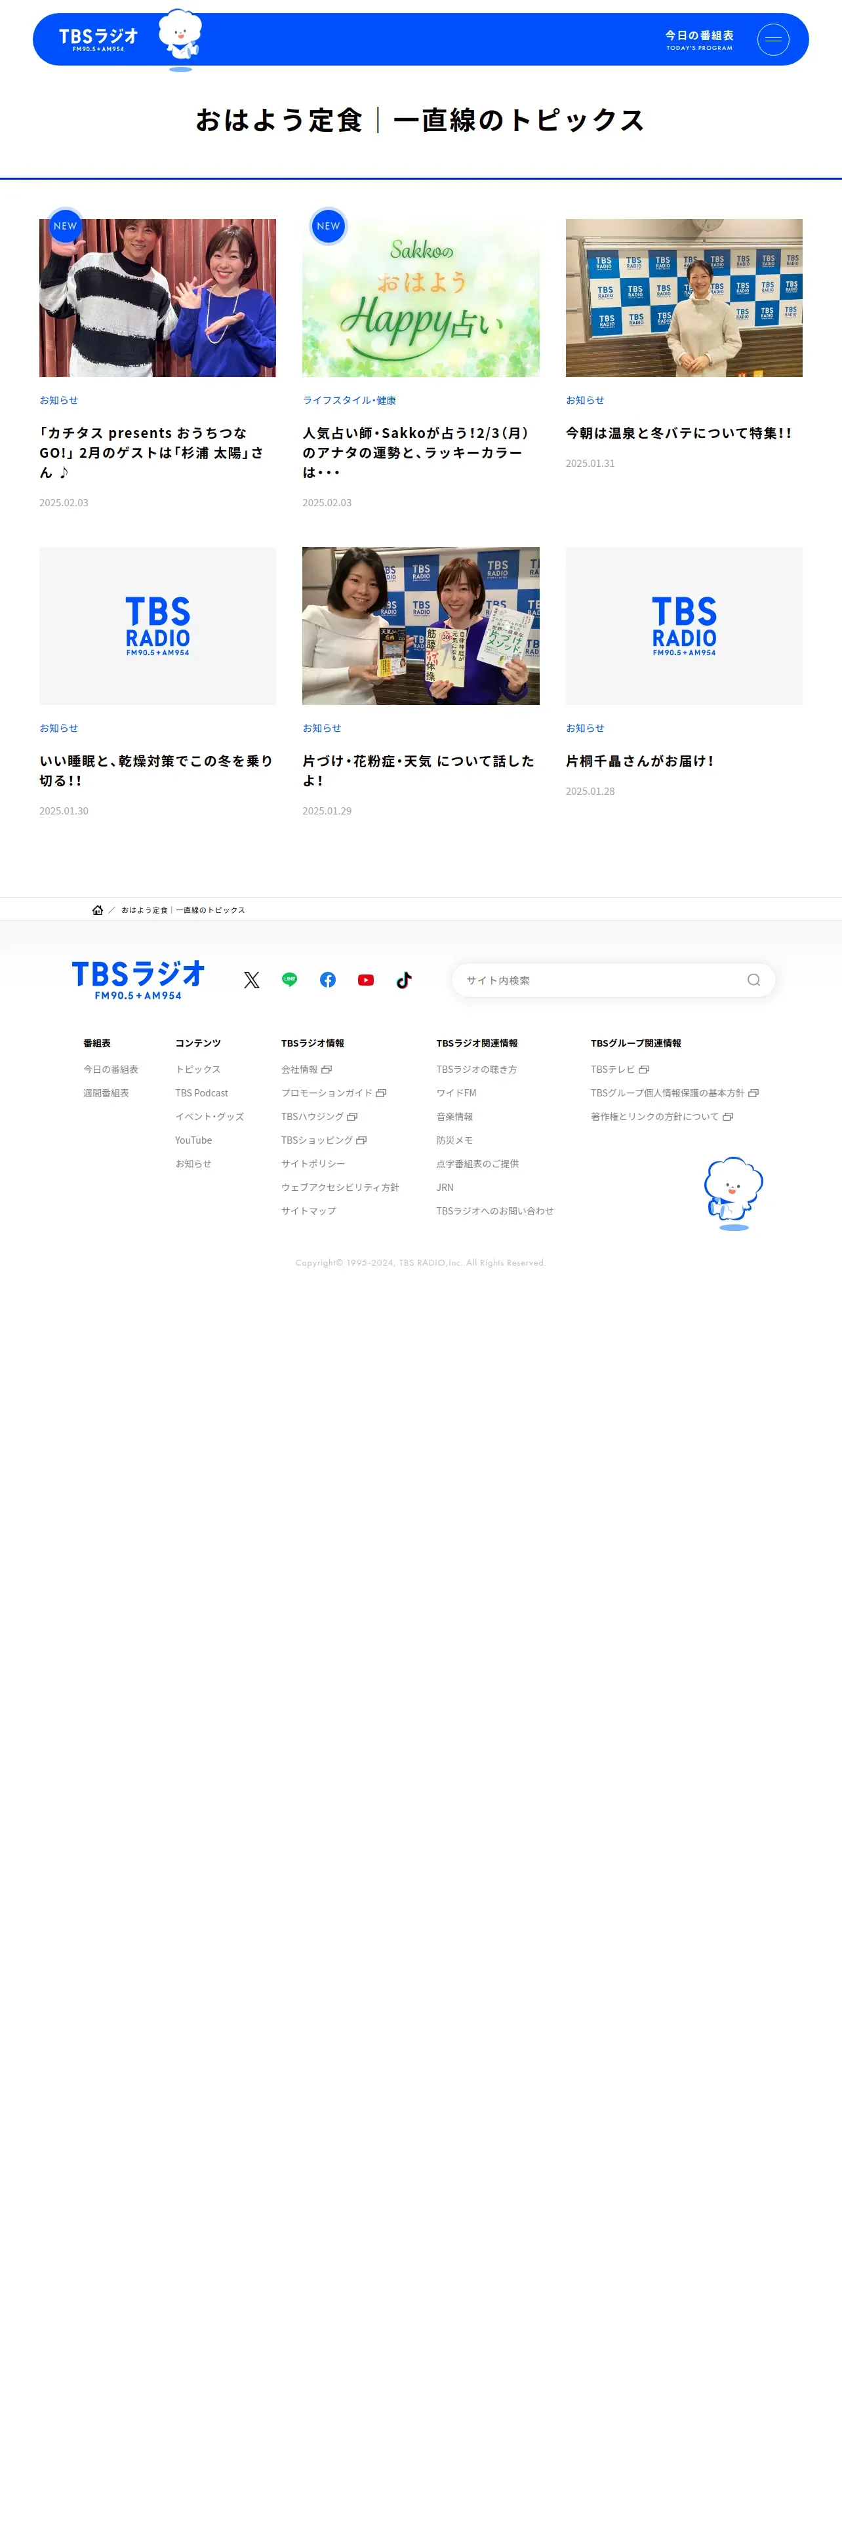Click the cloud mascot in the footer

pos(733,1193)
